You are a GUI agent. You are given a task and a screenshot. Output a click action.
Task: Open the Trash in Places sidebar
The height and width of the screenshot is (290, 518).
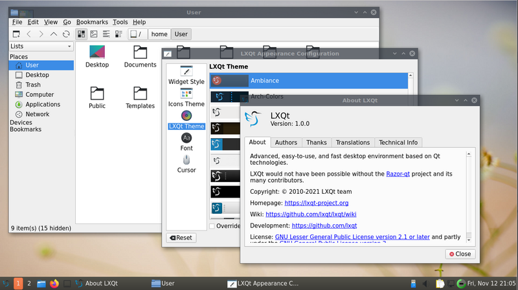point(33,85)
